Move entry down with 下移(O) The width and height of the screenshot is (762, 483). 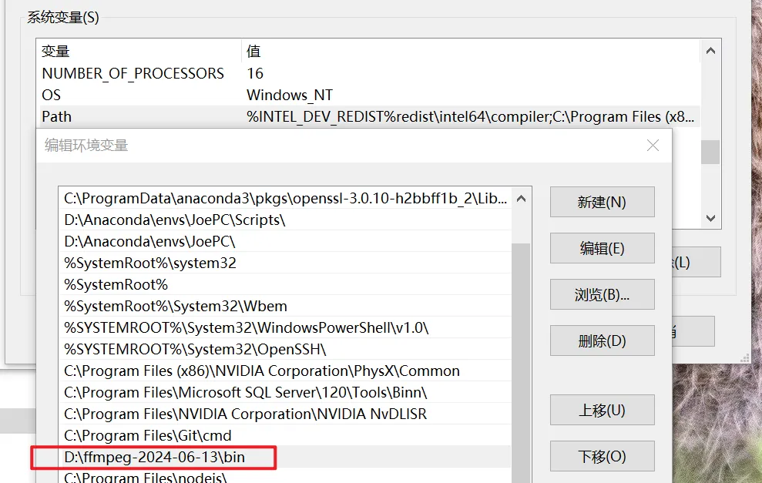click(x=602, y=456)
